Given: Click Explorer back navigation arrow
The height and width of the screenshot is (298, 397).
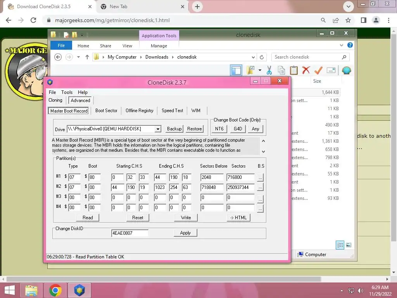Looking at the screenshot, I should click(58, 57).
